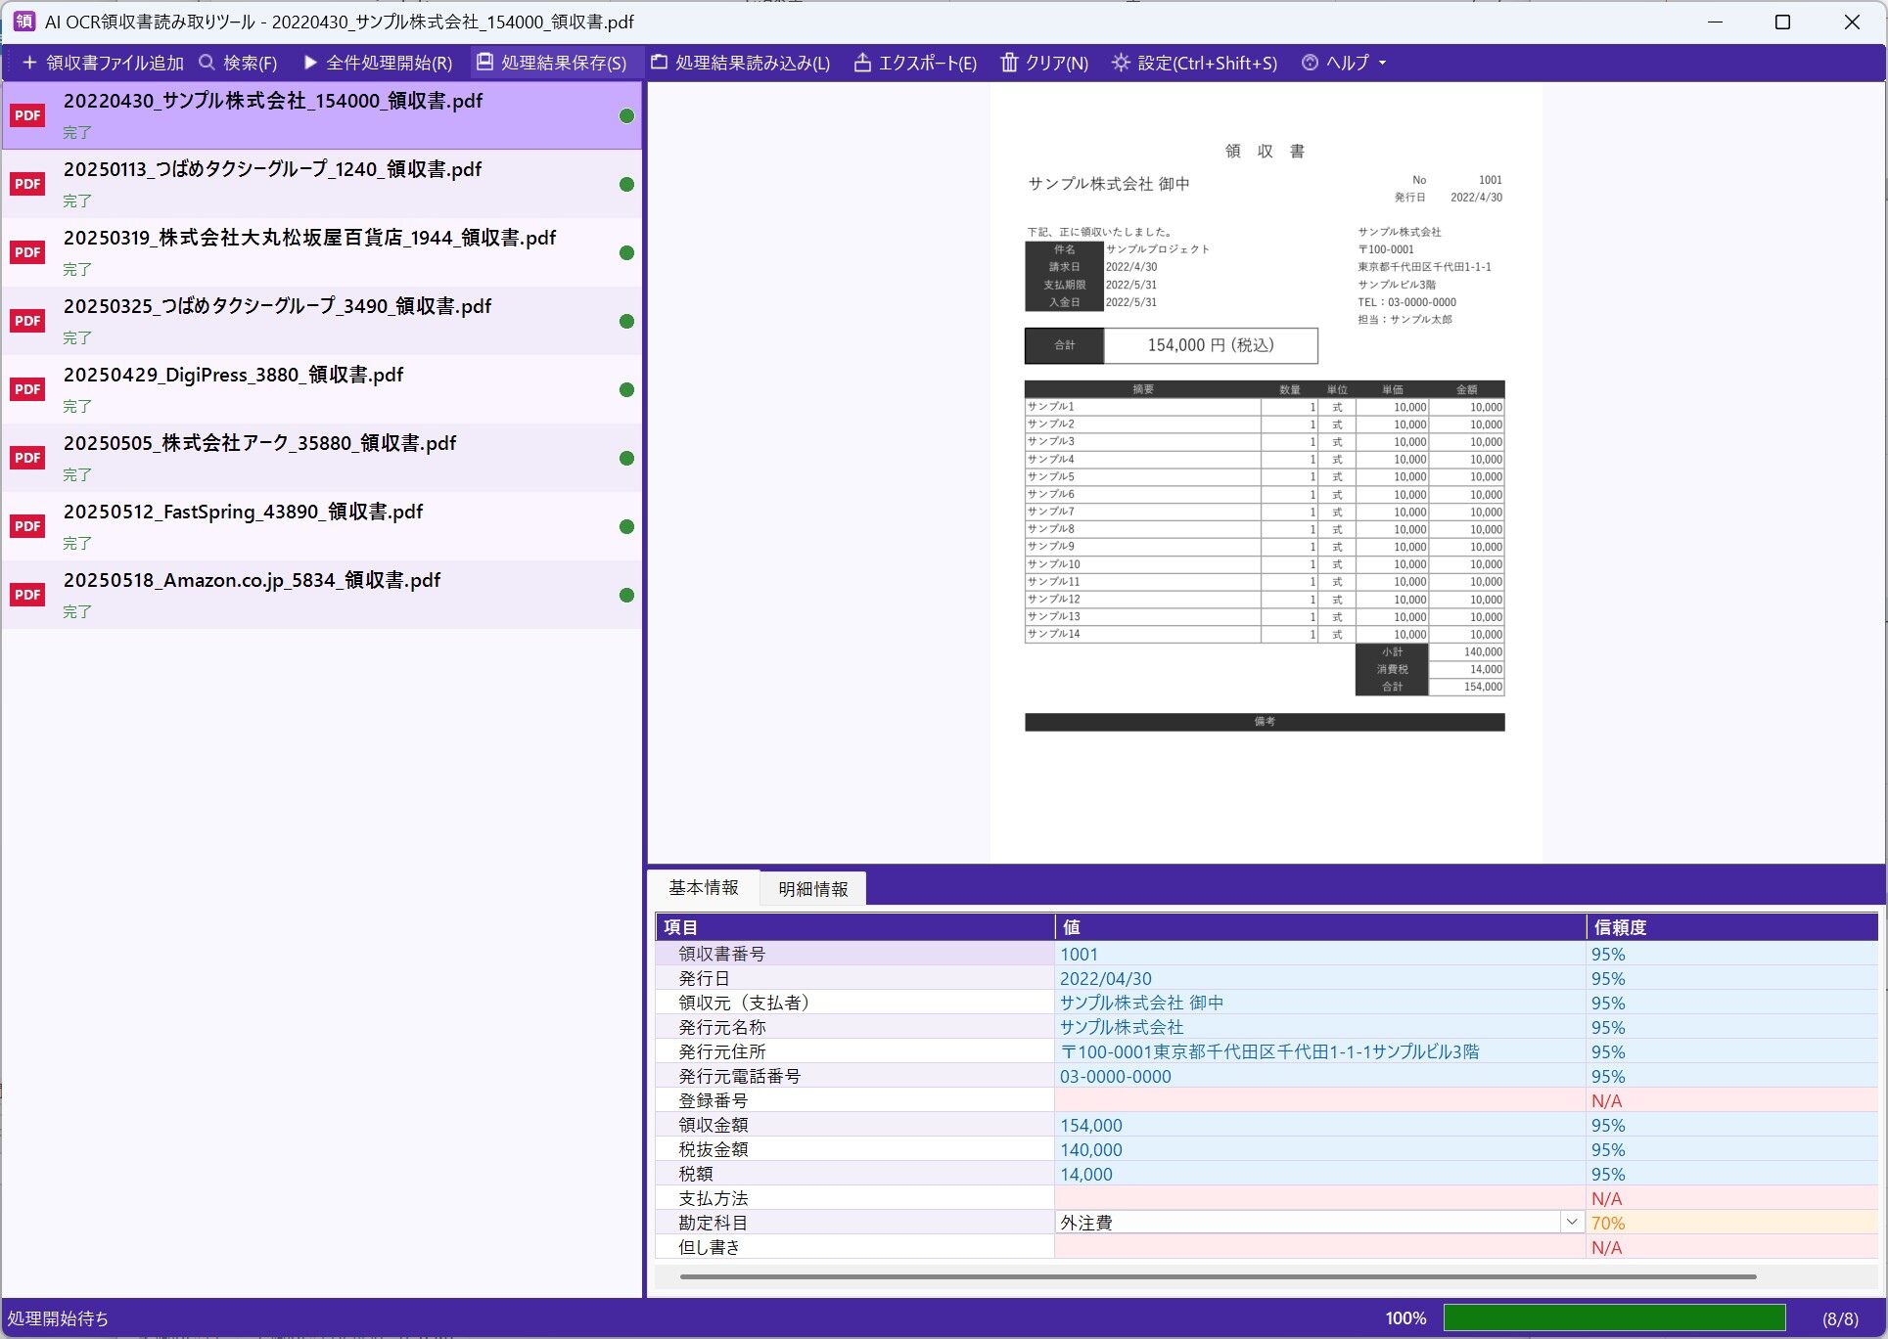Clear the list with trash icon

1009,63
